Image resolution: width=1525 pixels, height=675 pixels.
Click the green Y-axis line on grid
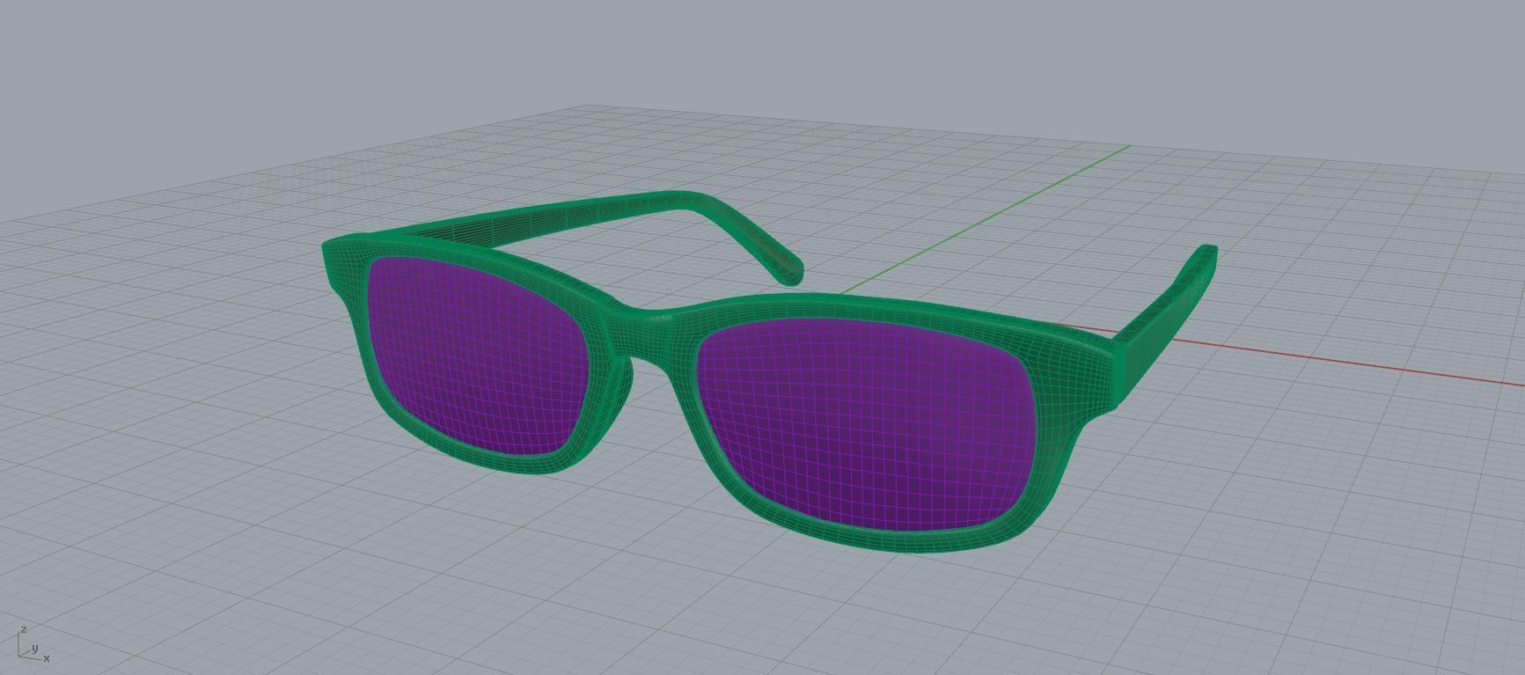[986, 220]
